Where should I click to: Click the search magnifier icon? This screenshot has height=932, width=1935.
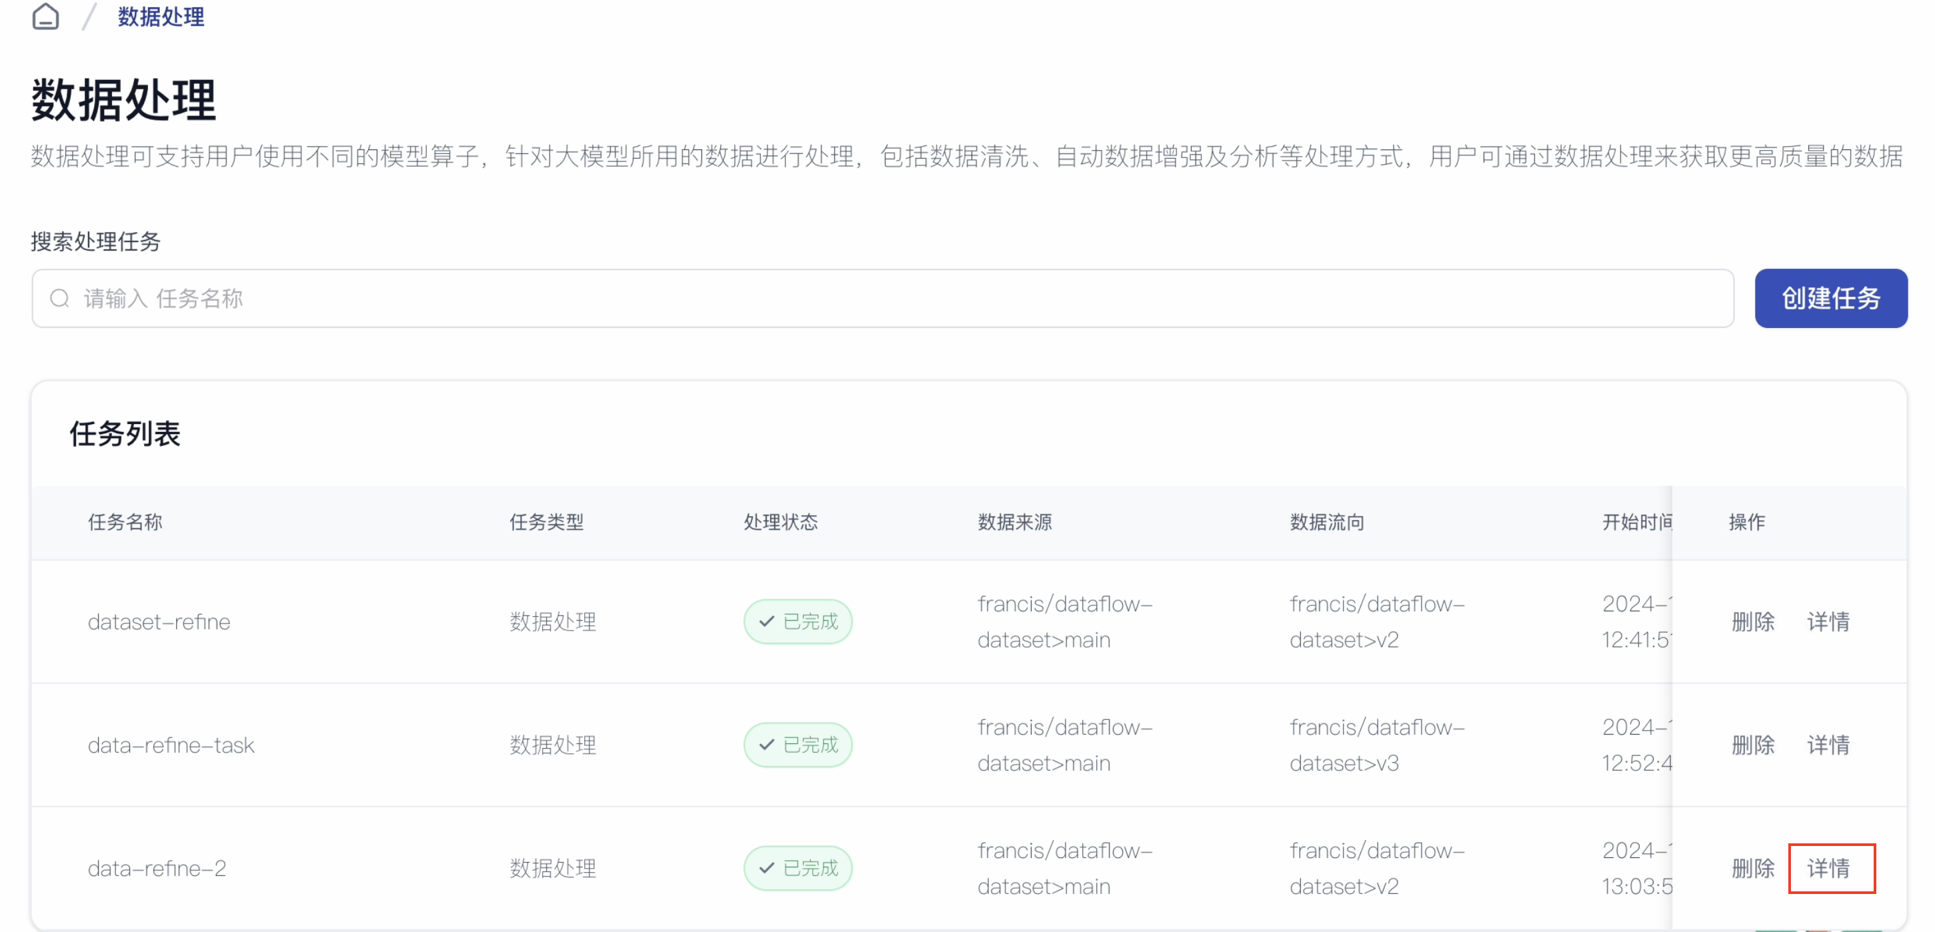pos(60,299)
